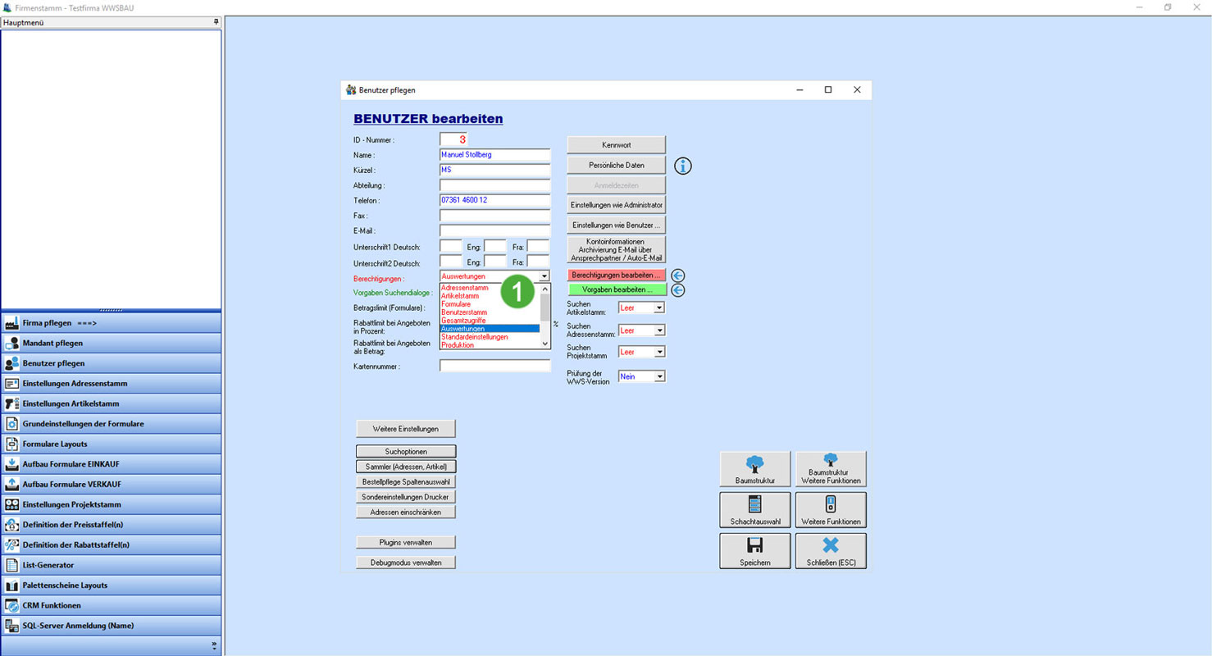This screenshot has width=1212, height=656.
Task: Click the Kennwort button
Action: tap(617, 145)
